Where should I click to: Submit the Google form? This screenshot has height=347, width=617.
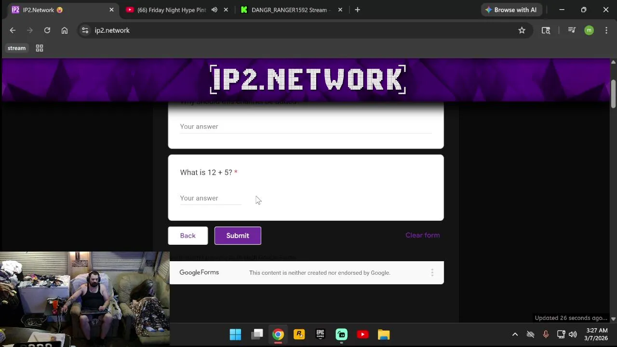tap(238, 236)
